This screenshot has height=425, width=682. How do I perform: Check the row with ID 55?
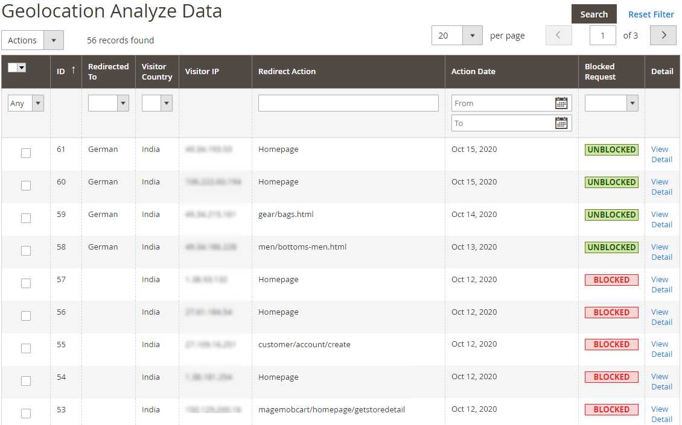pyautogui.click(x=26, y=348)
